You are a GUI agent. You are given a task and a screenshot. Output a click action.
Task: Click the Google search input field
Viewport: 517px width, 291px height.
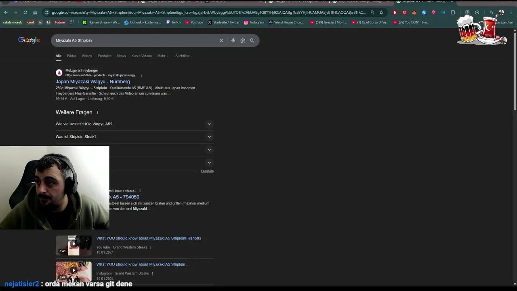click(135, 40)
